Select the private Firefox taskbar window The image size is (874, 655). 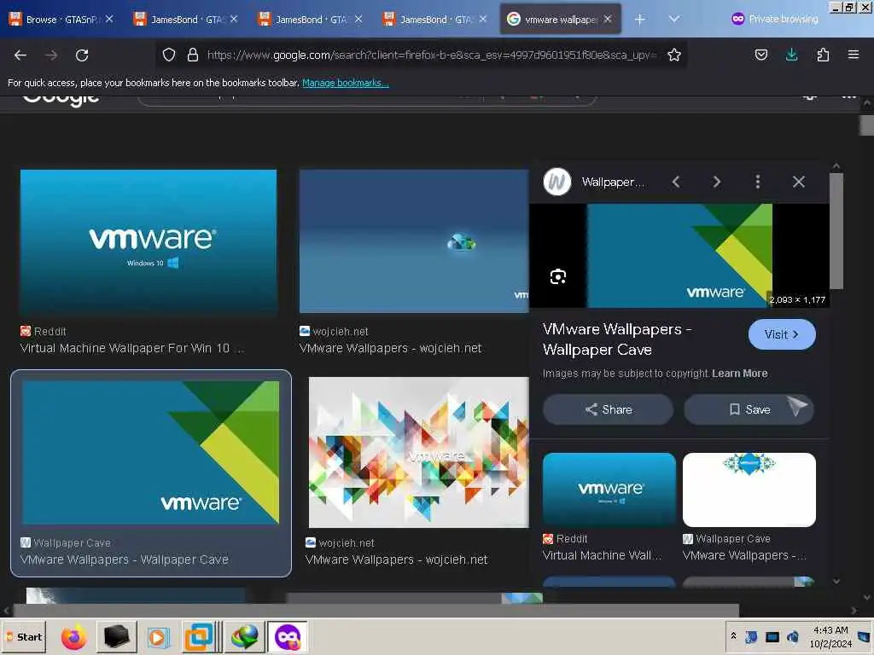(x=288, y=636)
